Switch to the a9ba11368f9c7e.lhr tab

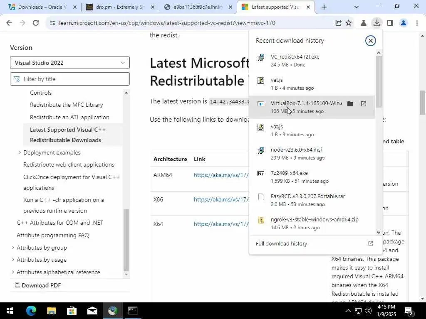pos(198,7)
